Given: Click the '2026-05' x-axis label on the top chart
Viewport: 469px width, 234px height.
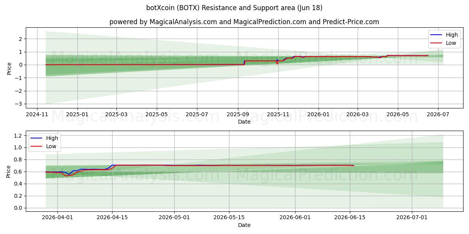Looking at the screenshot, I should coord(397,115).
